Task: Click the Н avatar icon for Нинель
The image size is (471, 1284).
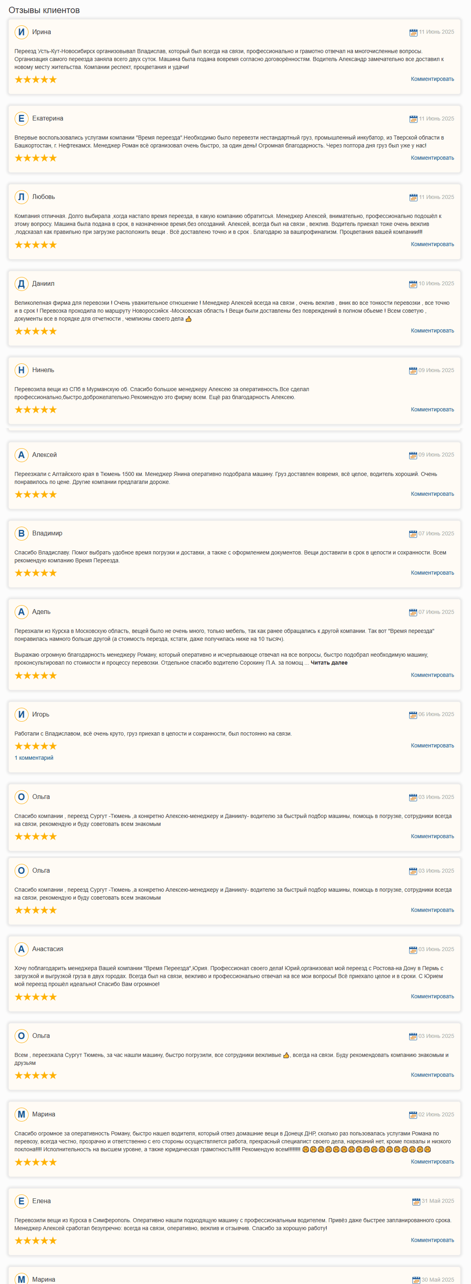Action: [x=21, y=370]
